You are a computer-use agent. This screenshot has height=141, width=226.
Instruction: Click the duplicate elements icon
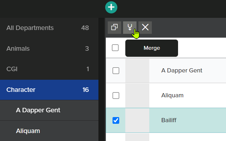[x=114, y=27]
